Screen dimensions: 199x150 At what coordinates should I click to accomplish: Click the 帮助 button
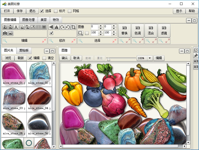[192, 11]
